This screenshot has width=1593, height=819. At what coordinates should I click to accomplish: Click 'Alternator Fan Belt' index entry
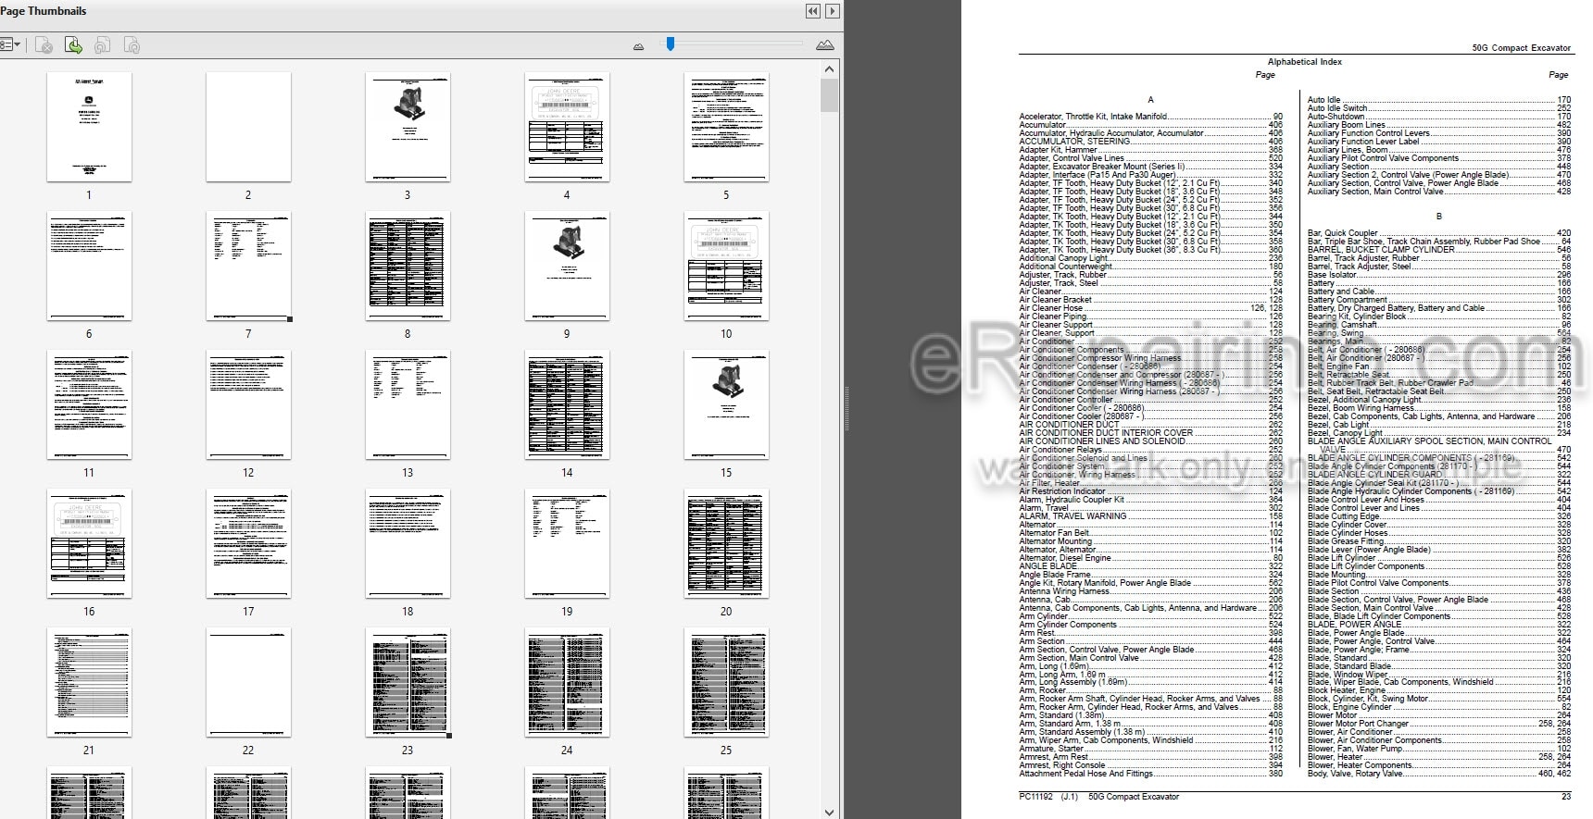coord(1054,533)
